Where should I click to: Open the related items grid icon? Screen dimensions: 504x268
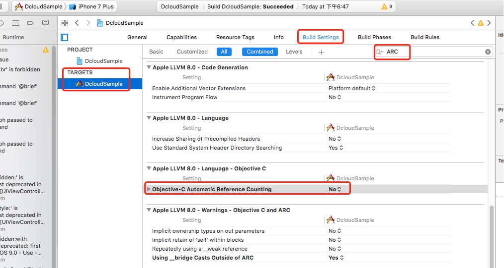coord(65,23)
